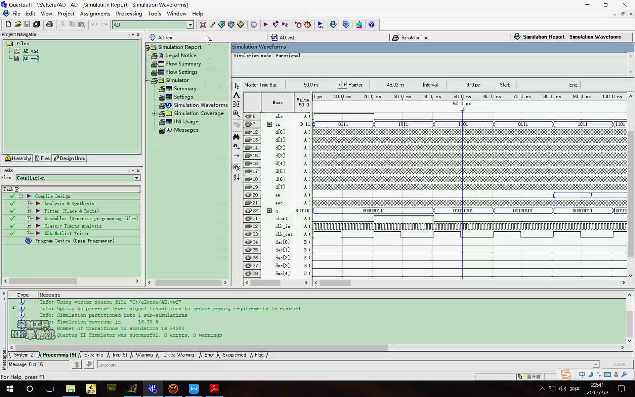Click the Start Compilation play icon

[265, 24]
